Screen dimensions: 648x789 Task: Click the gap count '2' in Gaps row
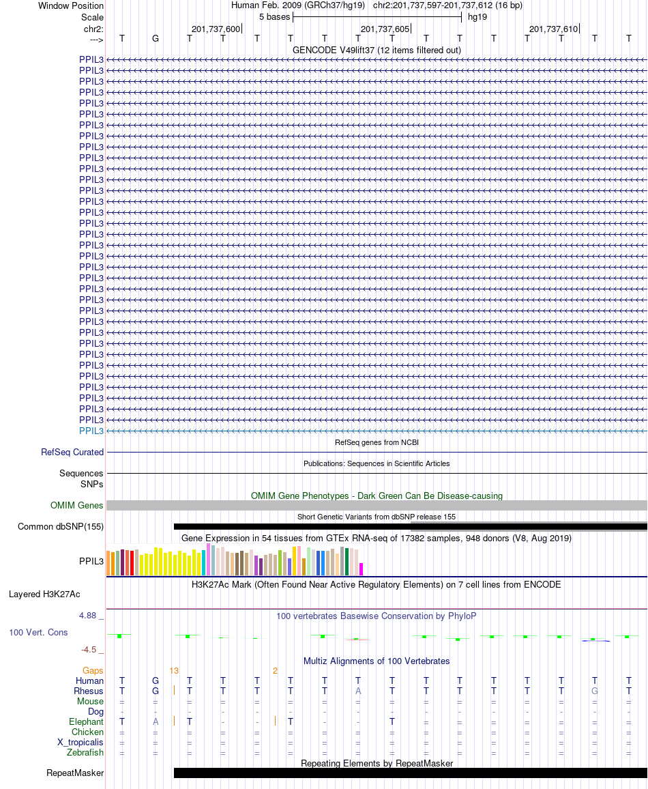tap(275, 671)
